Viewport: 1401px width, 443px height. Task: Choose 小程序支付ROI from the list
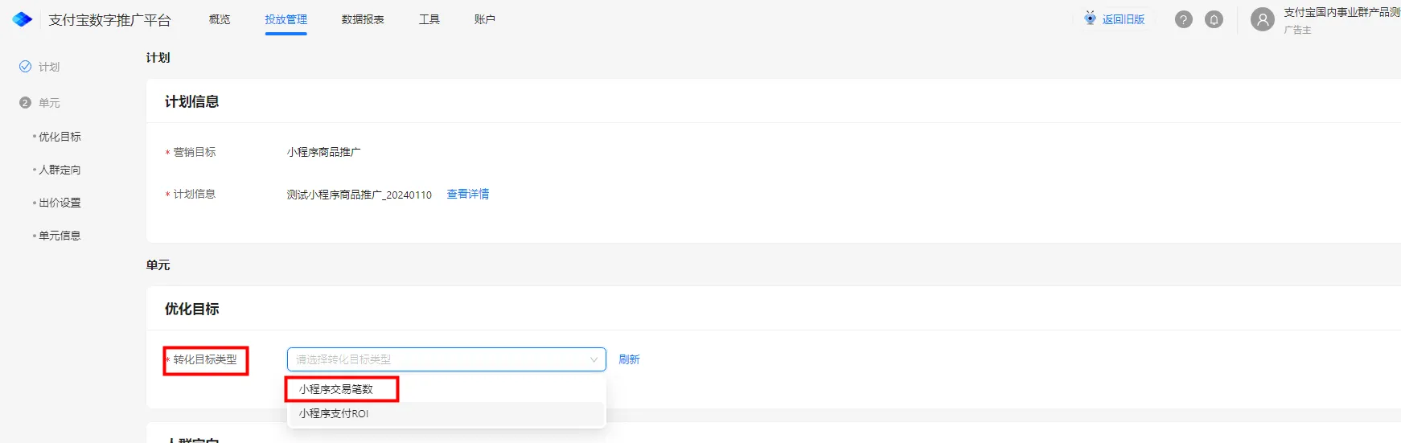334,413
